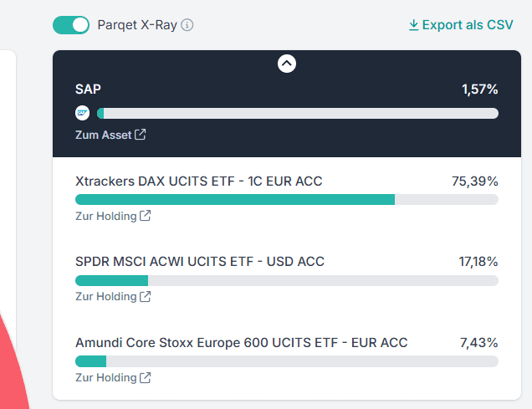Open Zur Holding under Amundi Core Stoxx
The height and width of the screenshot is (409, 532).
pos(105,377)
